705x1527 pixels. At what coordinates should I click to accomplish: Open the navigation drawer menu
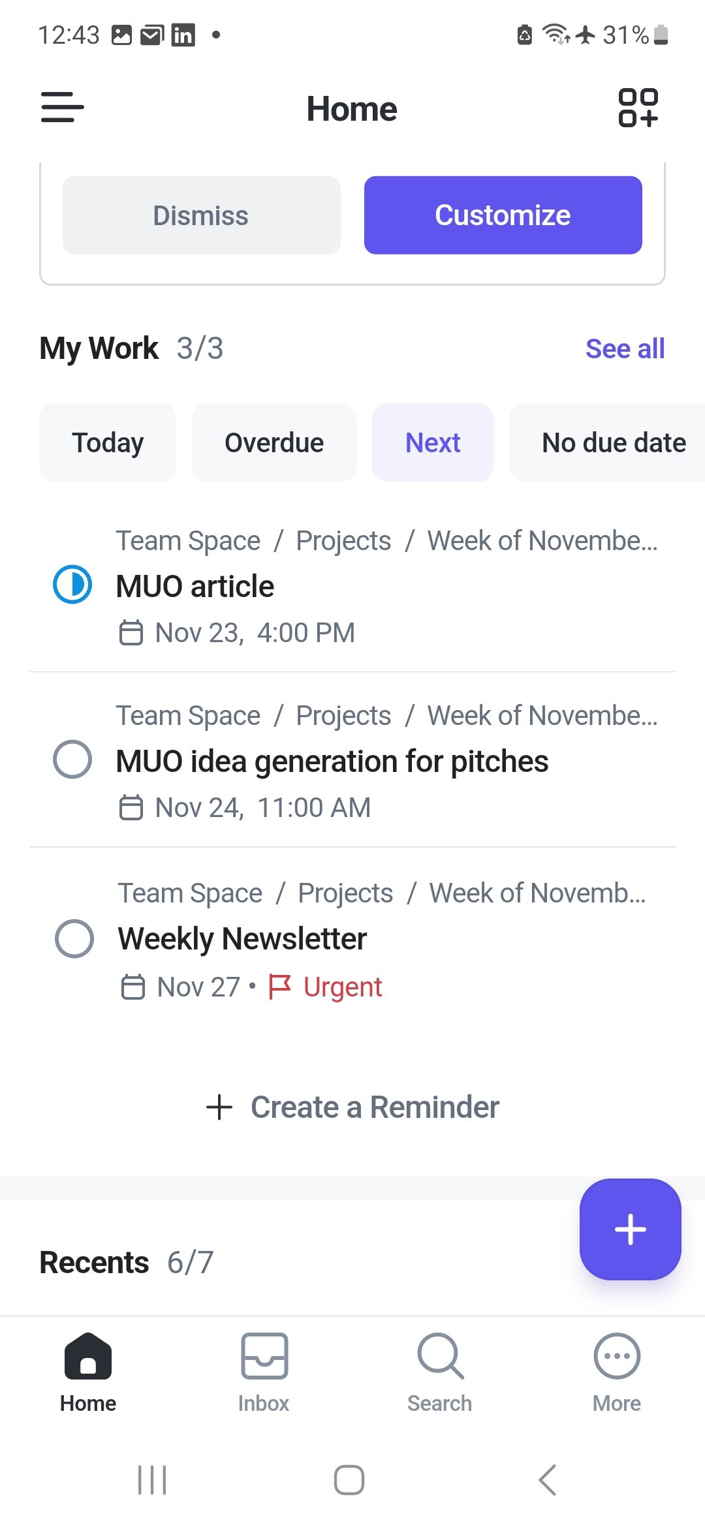62,108
